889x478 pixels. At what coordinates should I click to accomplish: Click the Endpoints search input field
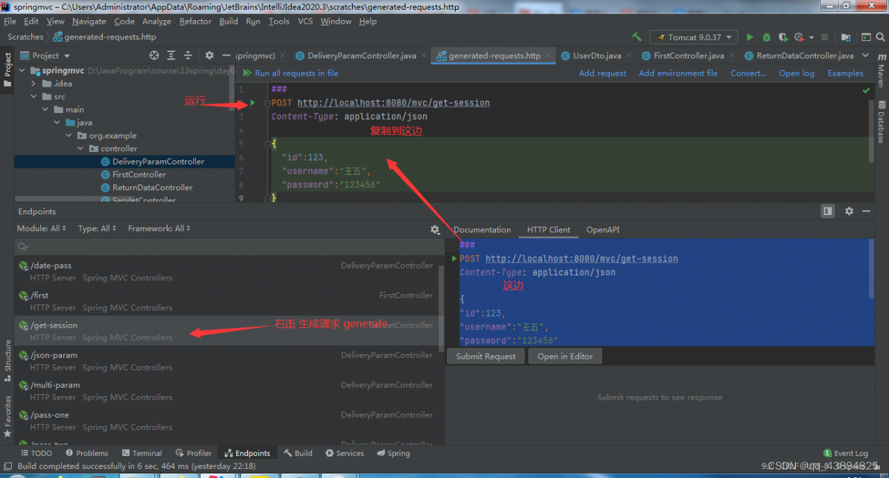pyautogui.click(x=229, y=246)
